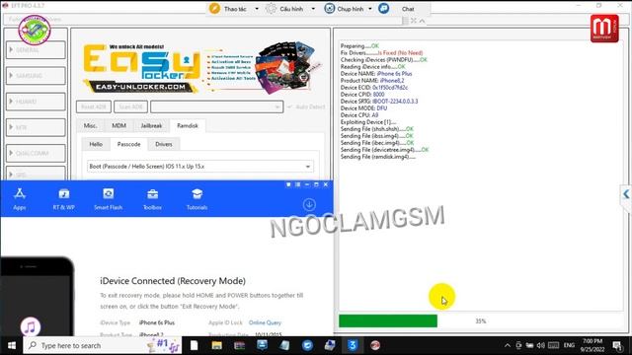The height and width of the screenshot is (355, 632).
Task: Click log line 'Sending File (ramdisk.img4)'
Action: click(378, 157)
